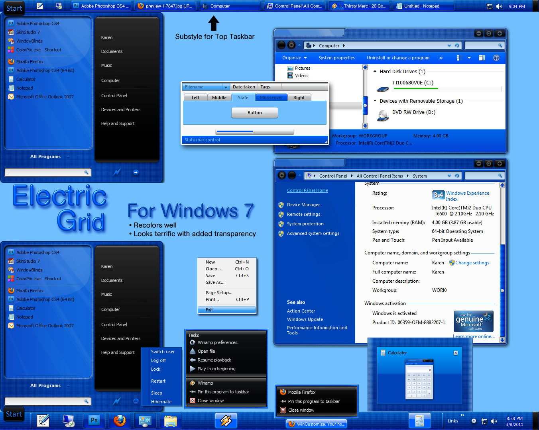Open Control Panel icon on bottom taskbar

pyautogui.click(x=145, y=420)
